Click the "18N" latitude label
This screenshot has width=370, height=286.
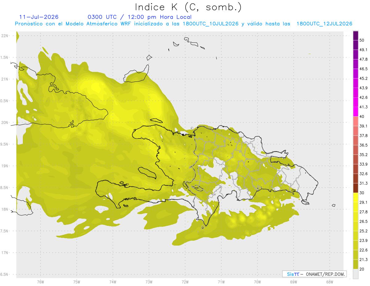pyautogui.click(x=5, y=209)
